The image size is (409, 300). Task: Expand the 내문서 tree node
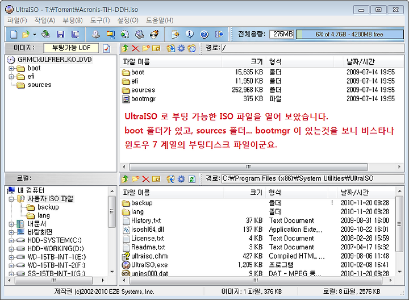pos(11,224)
